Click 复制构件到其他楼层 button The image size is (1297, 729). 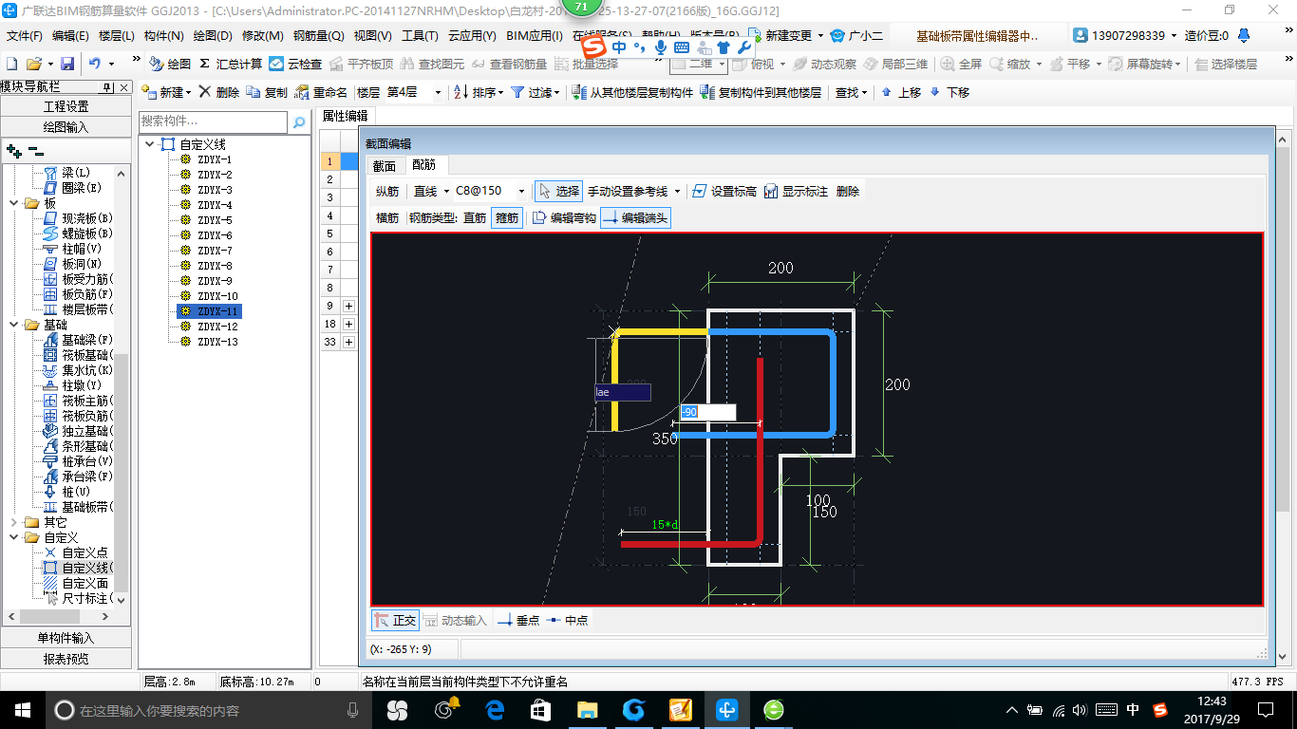pos(761,92)
